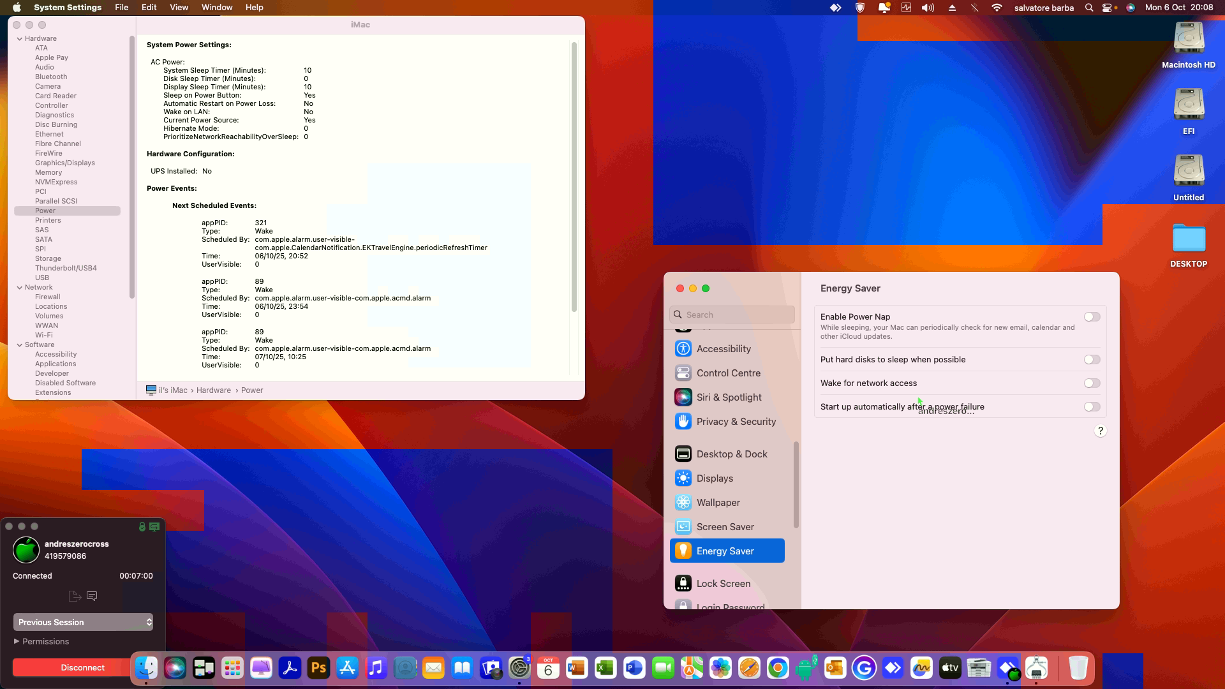Toggle Put hard disks to sleep when possible
Viewport: 1225px width, 689px height.
[1092, 359]
